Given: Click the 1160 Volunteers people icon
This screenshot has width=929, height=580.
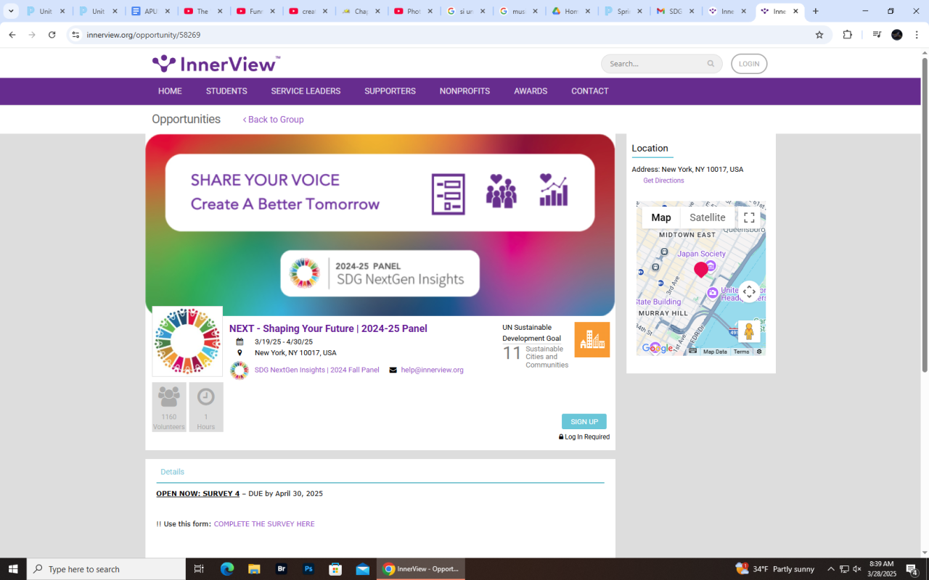Looking at the screenshot, I should tap(169, 397).
